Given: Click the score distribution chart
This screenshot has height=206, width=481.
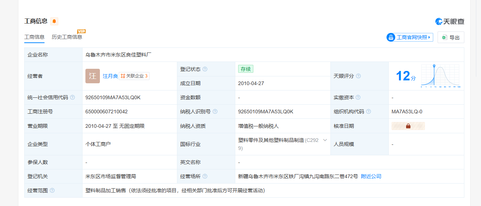Looking at the screenshot, I should [440, 76].
